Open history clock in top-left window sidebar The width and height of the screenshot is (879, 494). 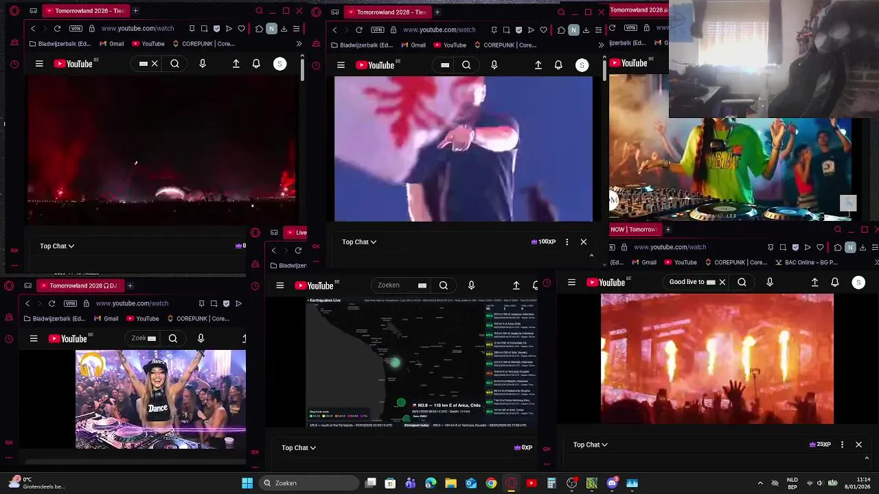[14, 64]
